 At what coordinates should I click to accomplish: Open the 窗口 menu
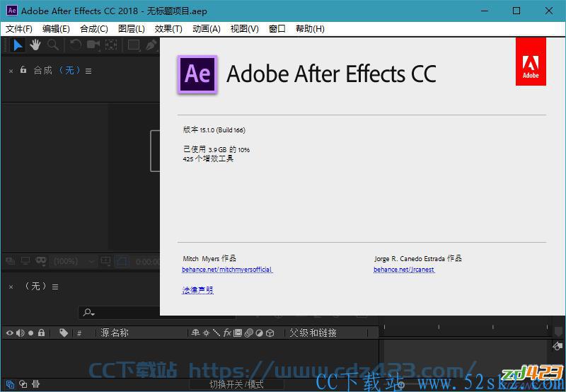tap(277, 29)
